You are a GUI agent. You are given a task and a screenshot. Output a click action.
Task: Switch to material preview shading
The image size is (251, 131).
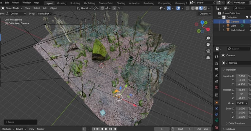click(x=201, y=8)
